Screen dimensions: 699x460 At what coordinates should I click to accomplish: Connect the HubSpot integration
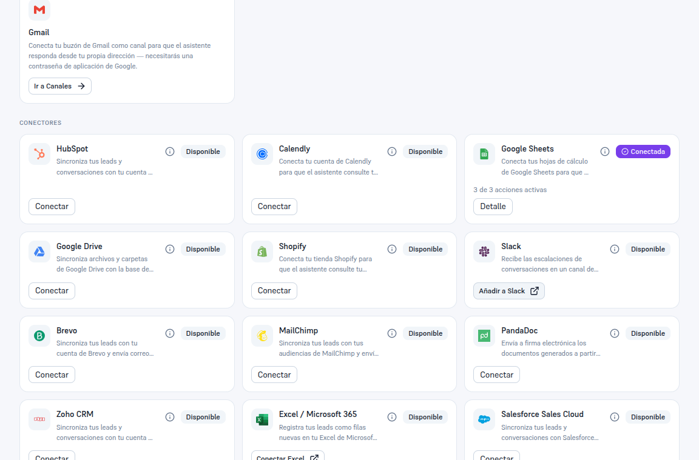[x=52, y=207]
